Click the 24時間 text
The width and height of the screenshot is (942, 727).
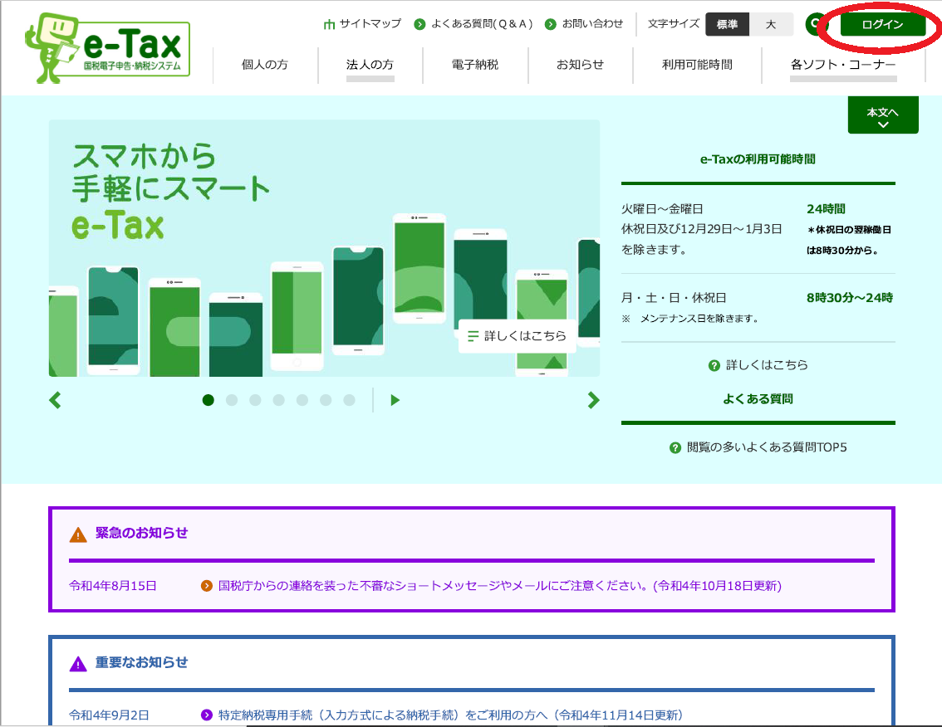[826, 209]
